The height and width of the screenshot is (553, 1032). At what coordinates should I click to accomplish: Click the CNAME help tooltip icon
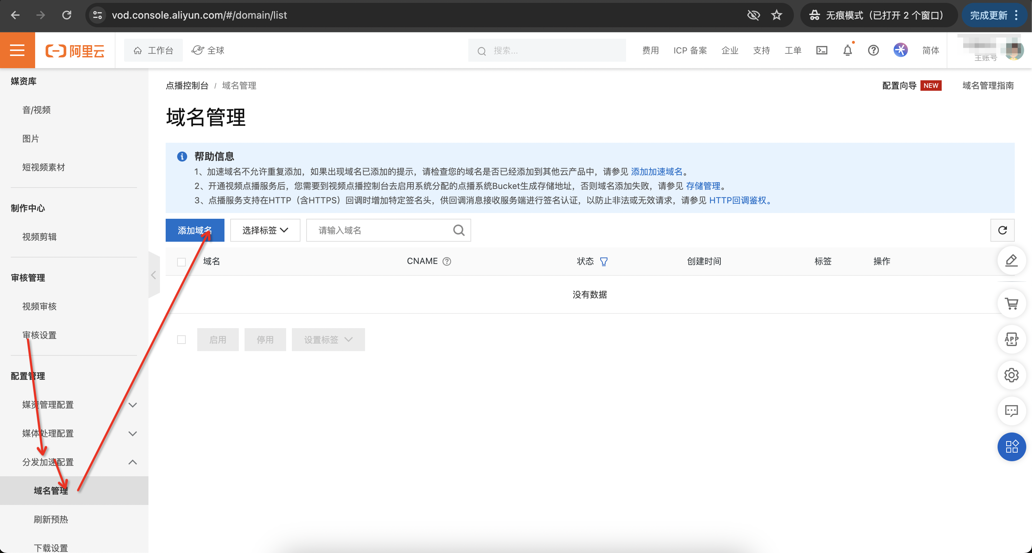coord(447,262)
